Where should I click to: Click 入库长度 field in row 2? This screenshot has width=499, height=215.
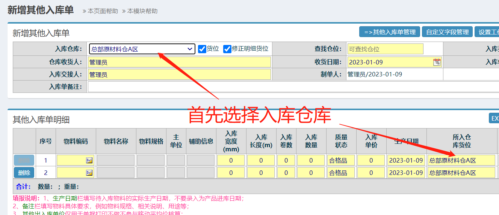click(261, 173)
